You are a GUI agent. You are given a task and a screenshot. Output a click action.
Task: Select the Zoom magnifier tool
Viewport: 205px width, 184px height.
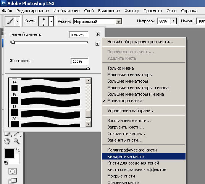[x=16, y=141]
